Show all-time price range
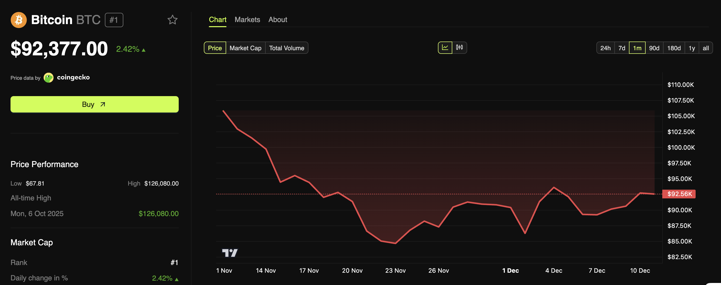The width and height of the screenshot is (721, 285). click(x=705, y=48)
